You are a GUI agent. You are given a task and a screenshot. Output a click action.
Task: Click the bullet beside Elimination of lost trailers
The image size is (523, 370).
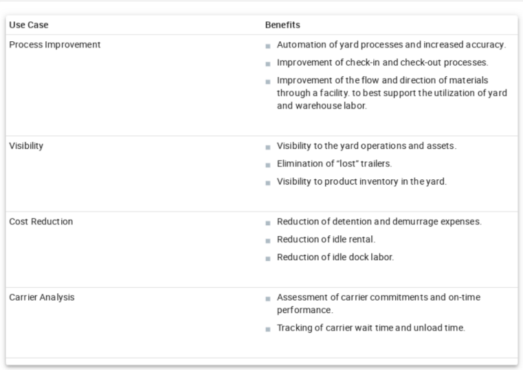tap(267, 165)
